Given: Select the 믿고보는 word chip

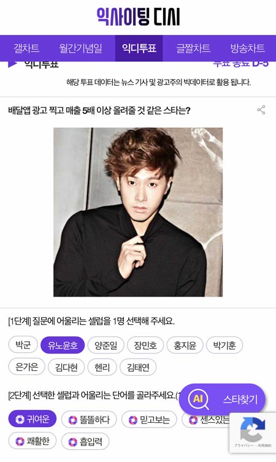Looking at the screenshot, I should pos(149,419).
